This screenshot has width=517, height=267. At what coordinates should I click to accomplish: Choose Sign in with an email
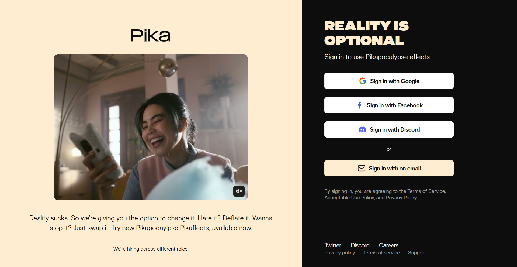click(x=389, y=168)
